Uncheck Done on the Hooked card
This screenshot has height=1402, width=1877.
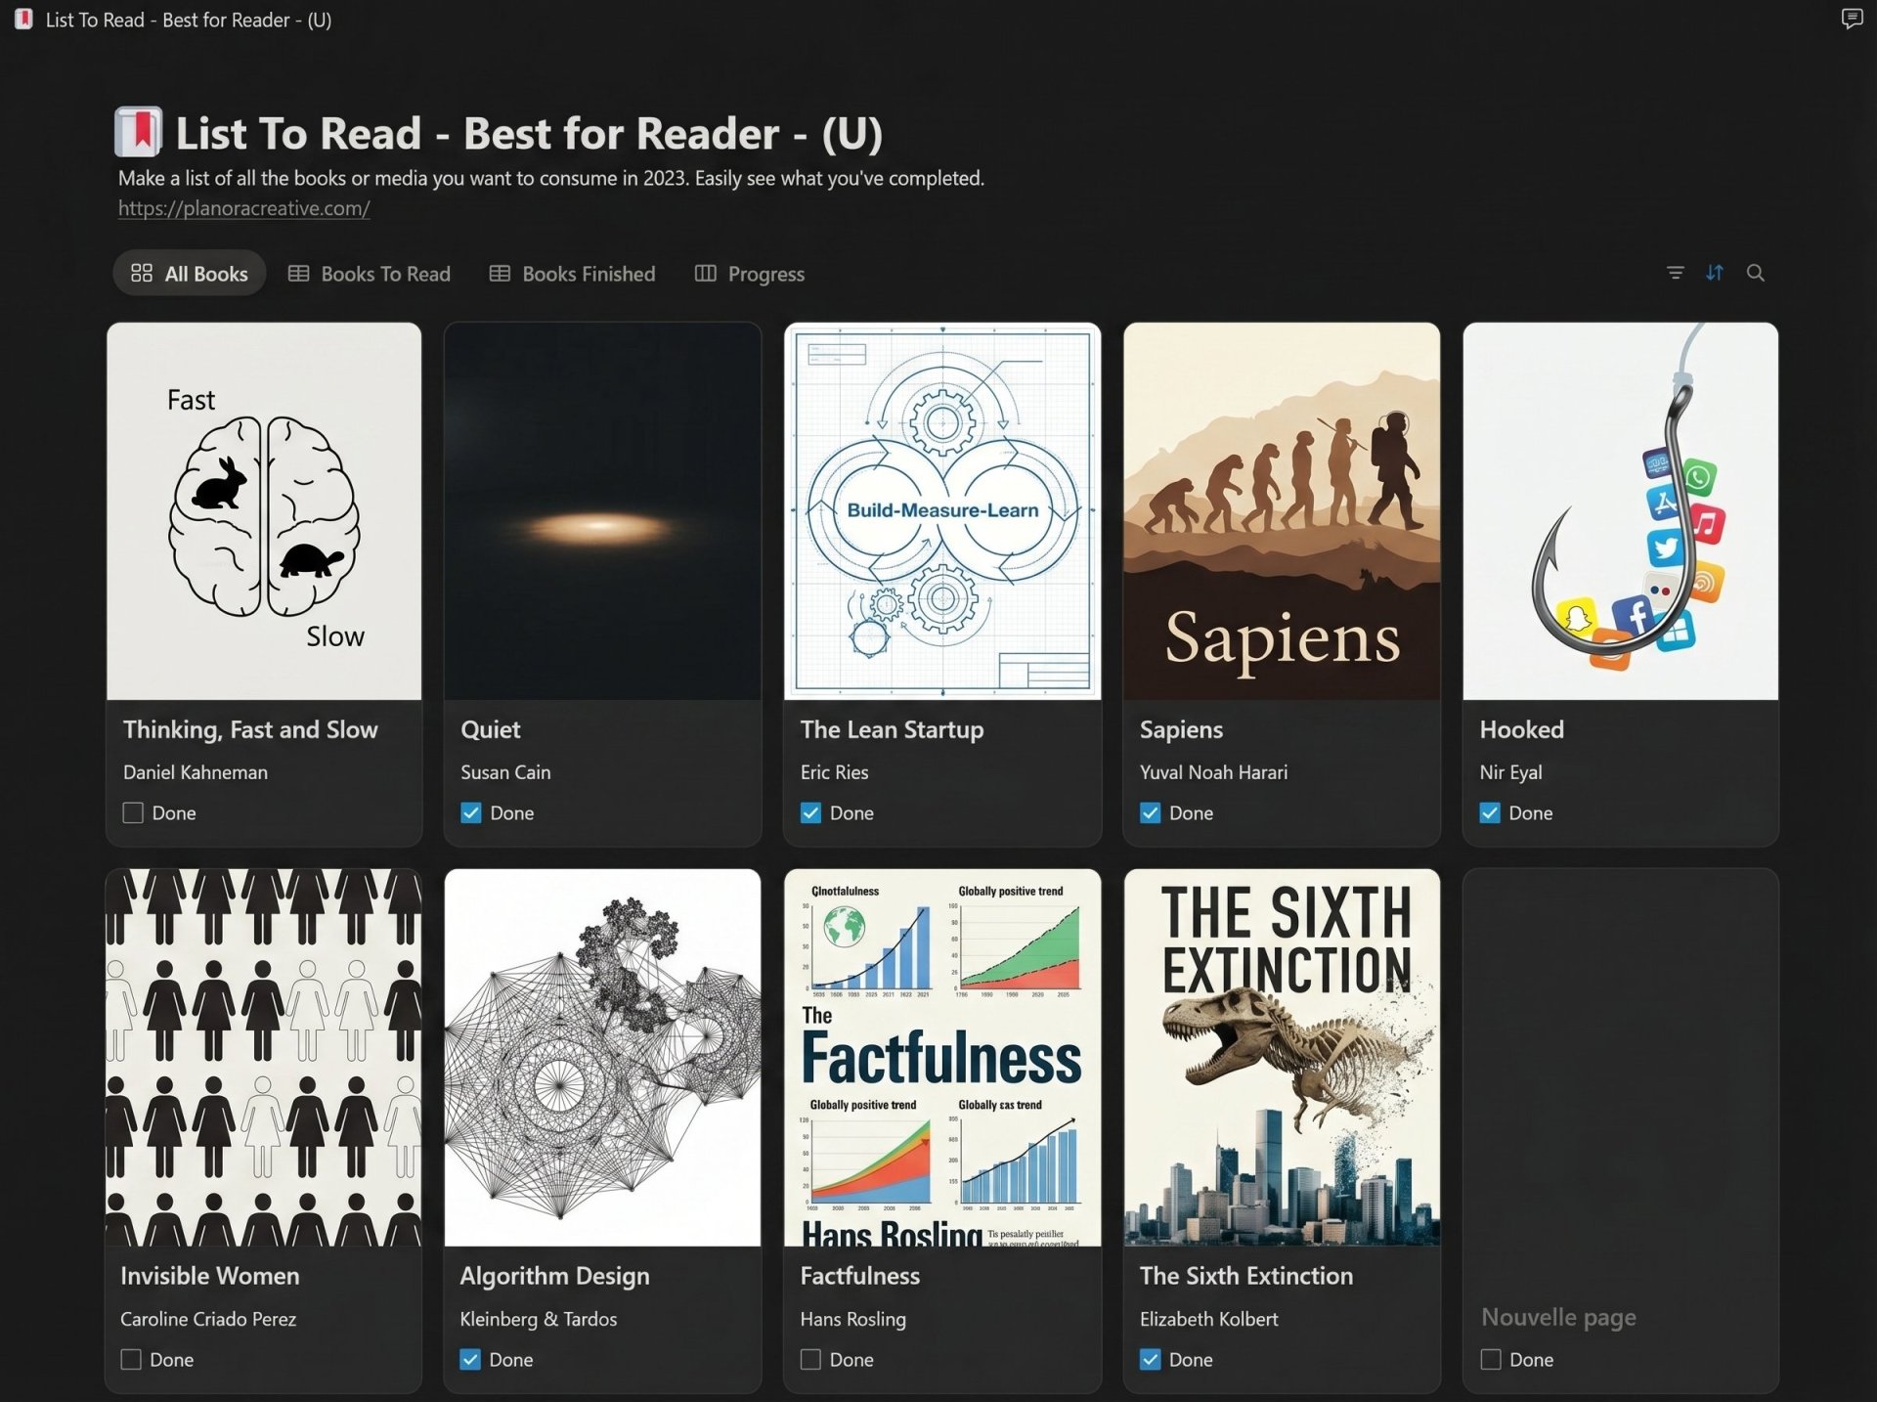coord(1490,812)
